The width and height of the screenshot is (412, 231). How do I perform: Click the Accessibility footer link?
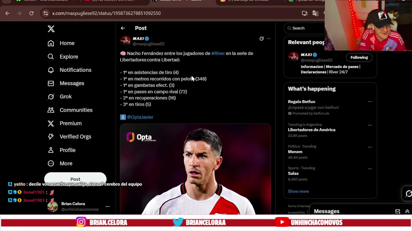pyautogui.click(x=296, y=212)
